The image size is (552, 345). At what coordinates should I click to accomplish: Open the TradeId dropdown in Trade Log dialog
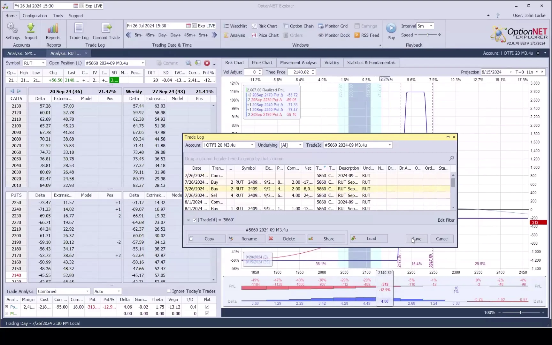point(389,145)
